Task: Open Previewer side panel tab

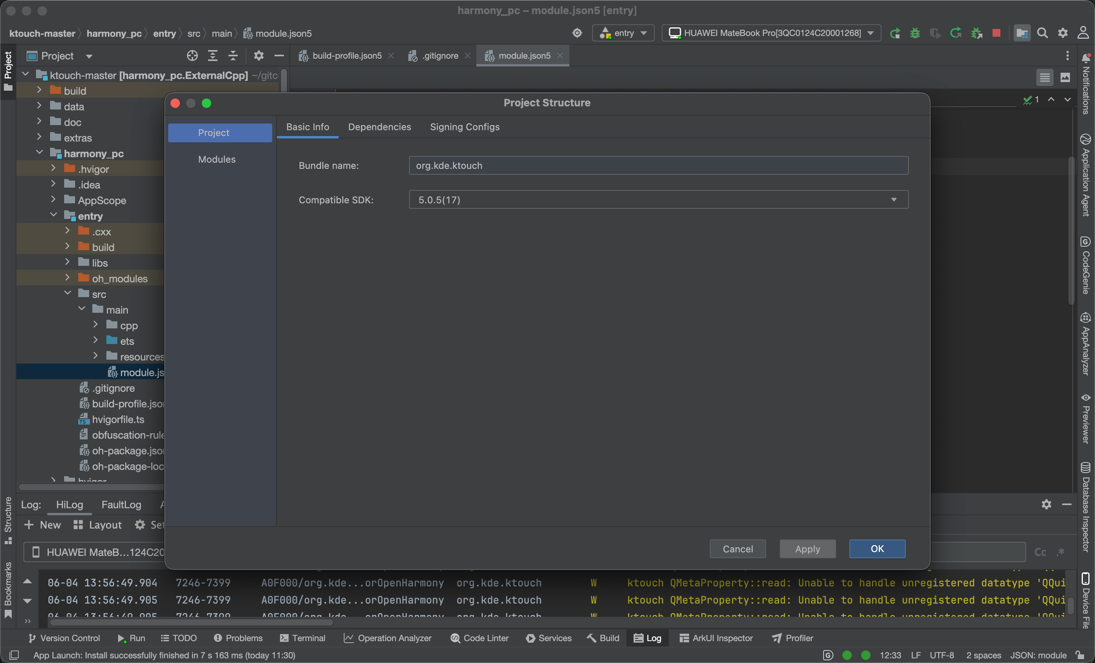Action: 1086,418
